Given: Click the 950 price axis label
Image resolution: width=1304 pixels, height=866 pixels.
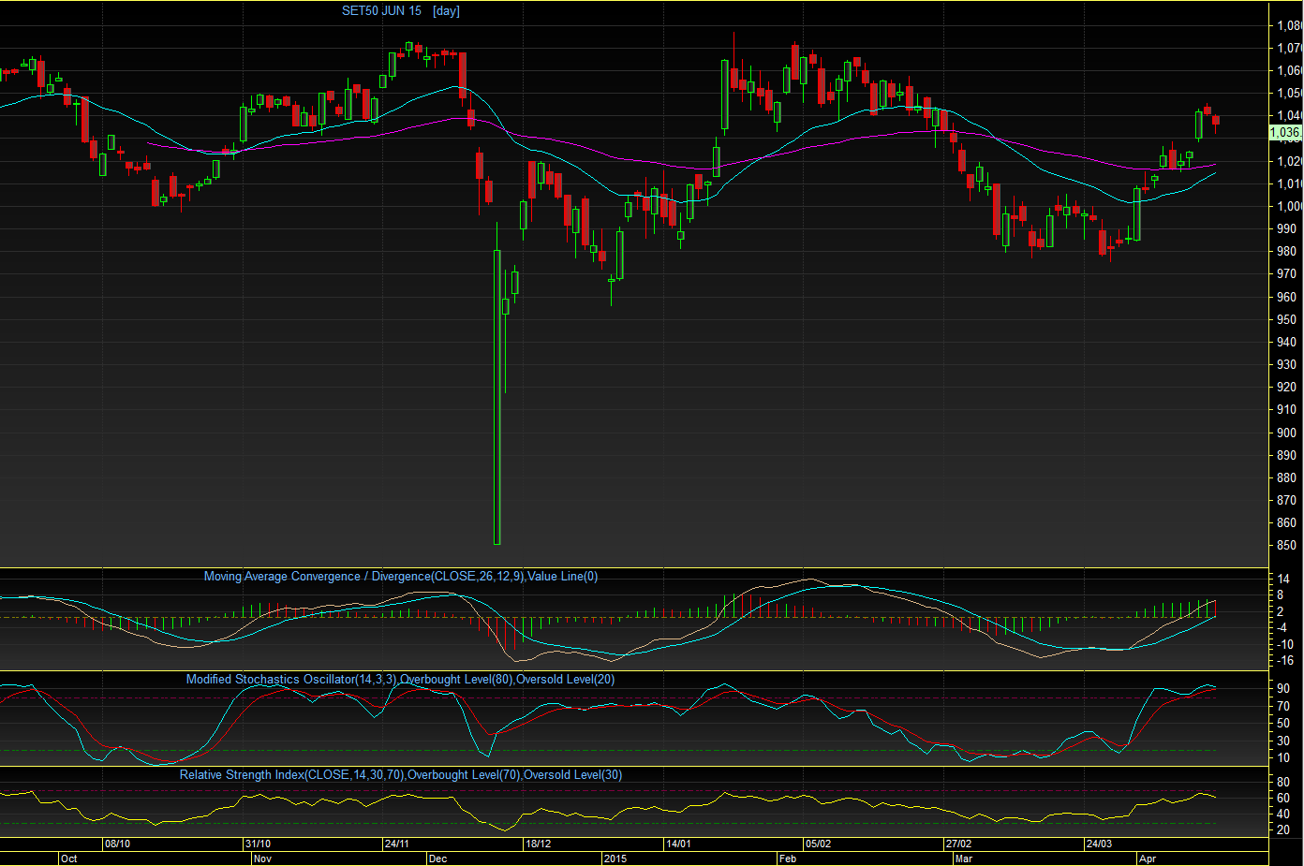Looking at the screenshot, I should (x=1286, y=319).
